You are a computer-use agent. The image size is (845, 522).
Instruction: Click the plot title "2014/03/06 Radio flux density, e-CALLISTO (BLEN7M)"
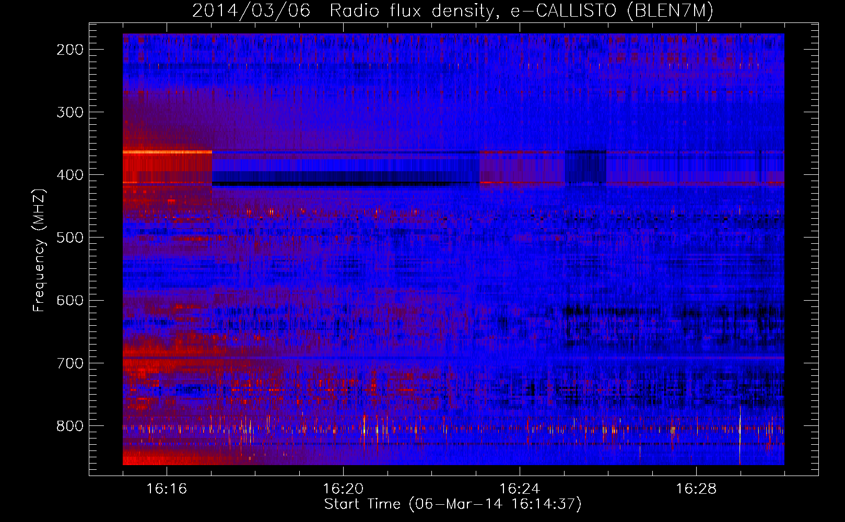pos(453,11)
